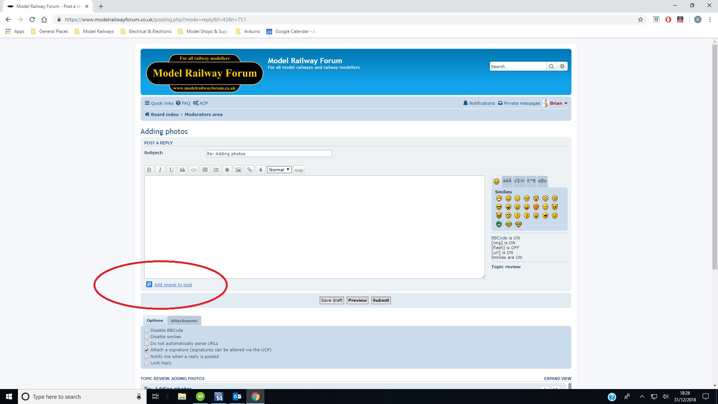
Task: Click the Submit button
Action: click(381, 300)
